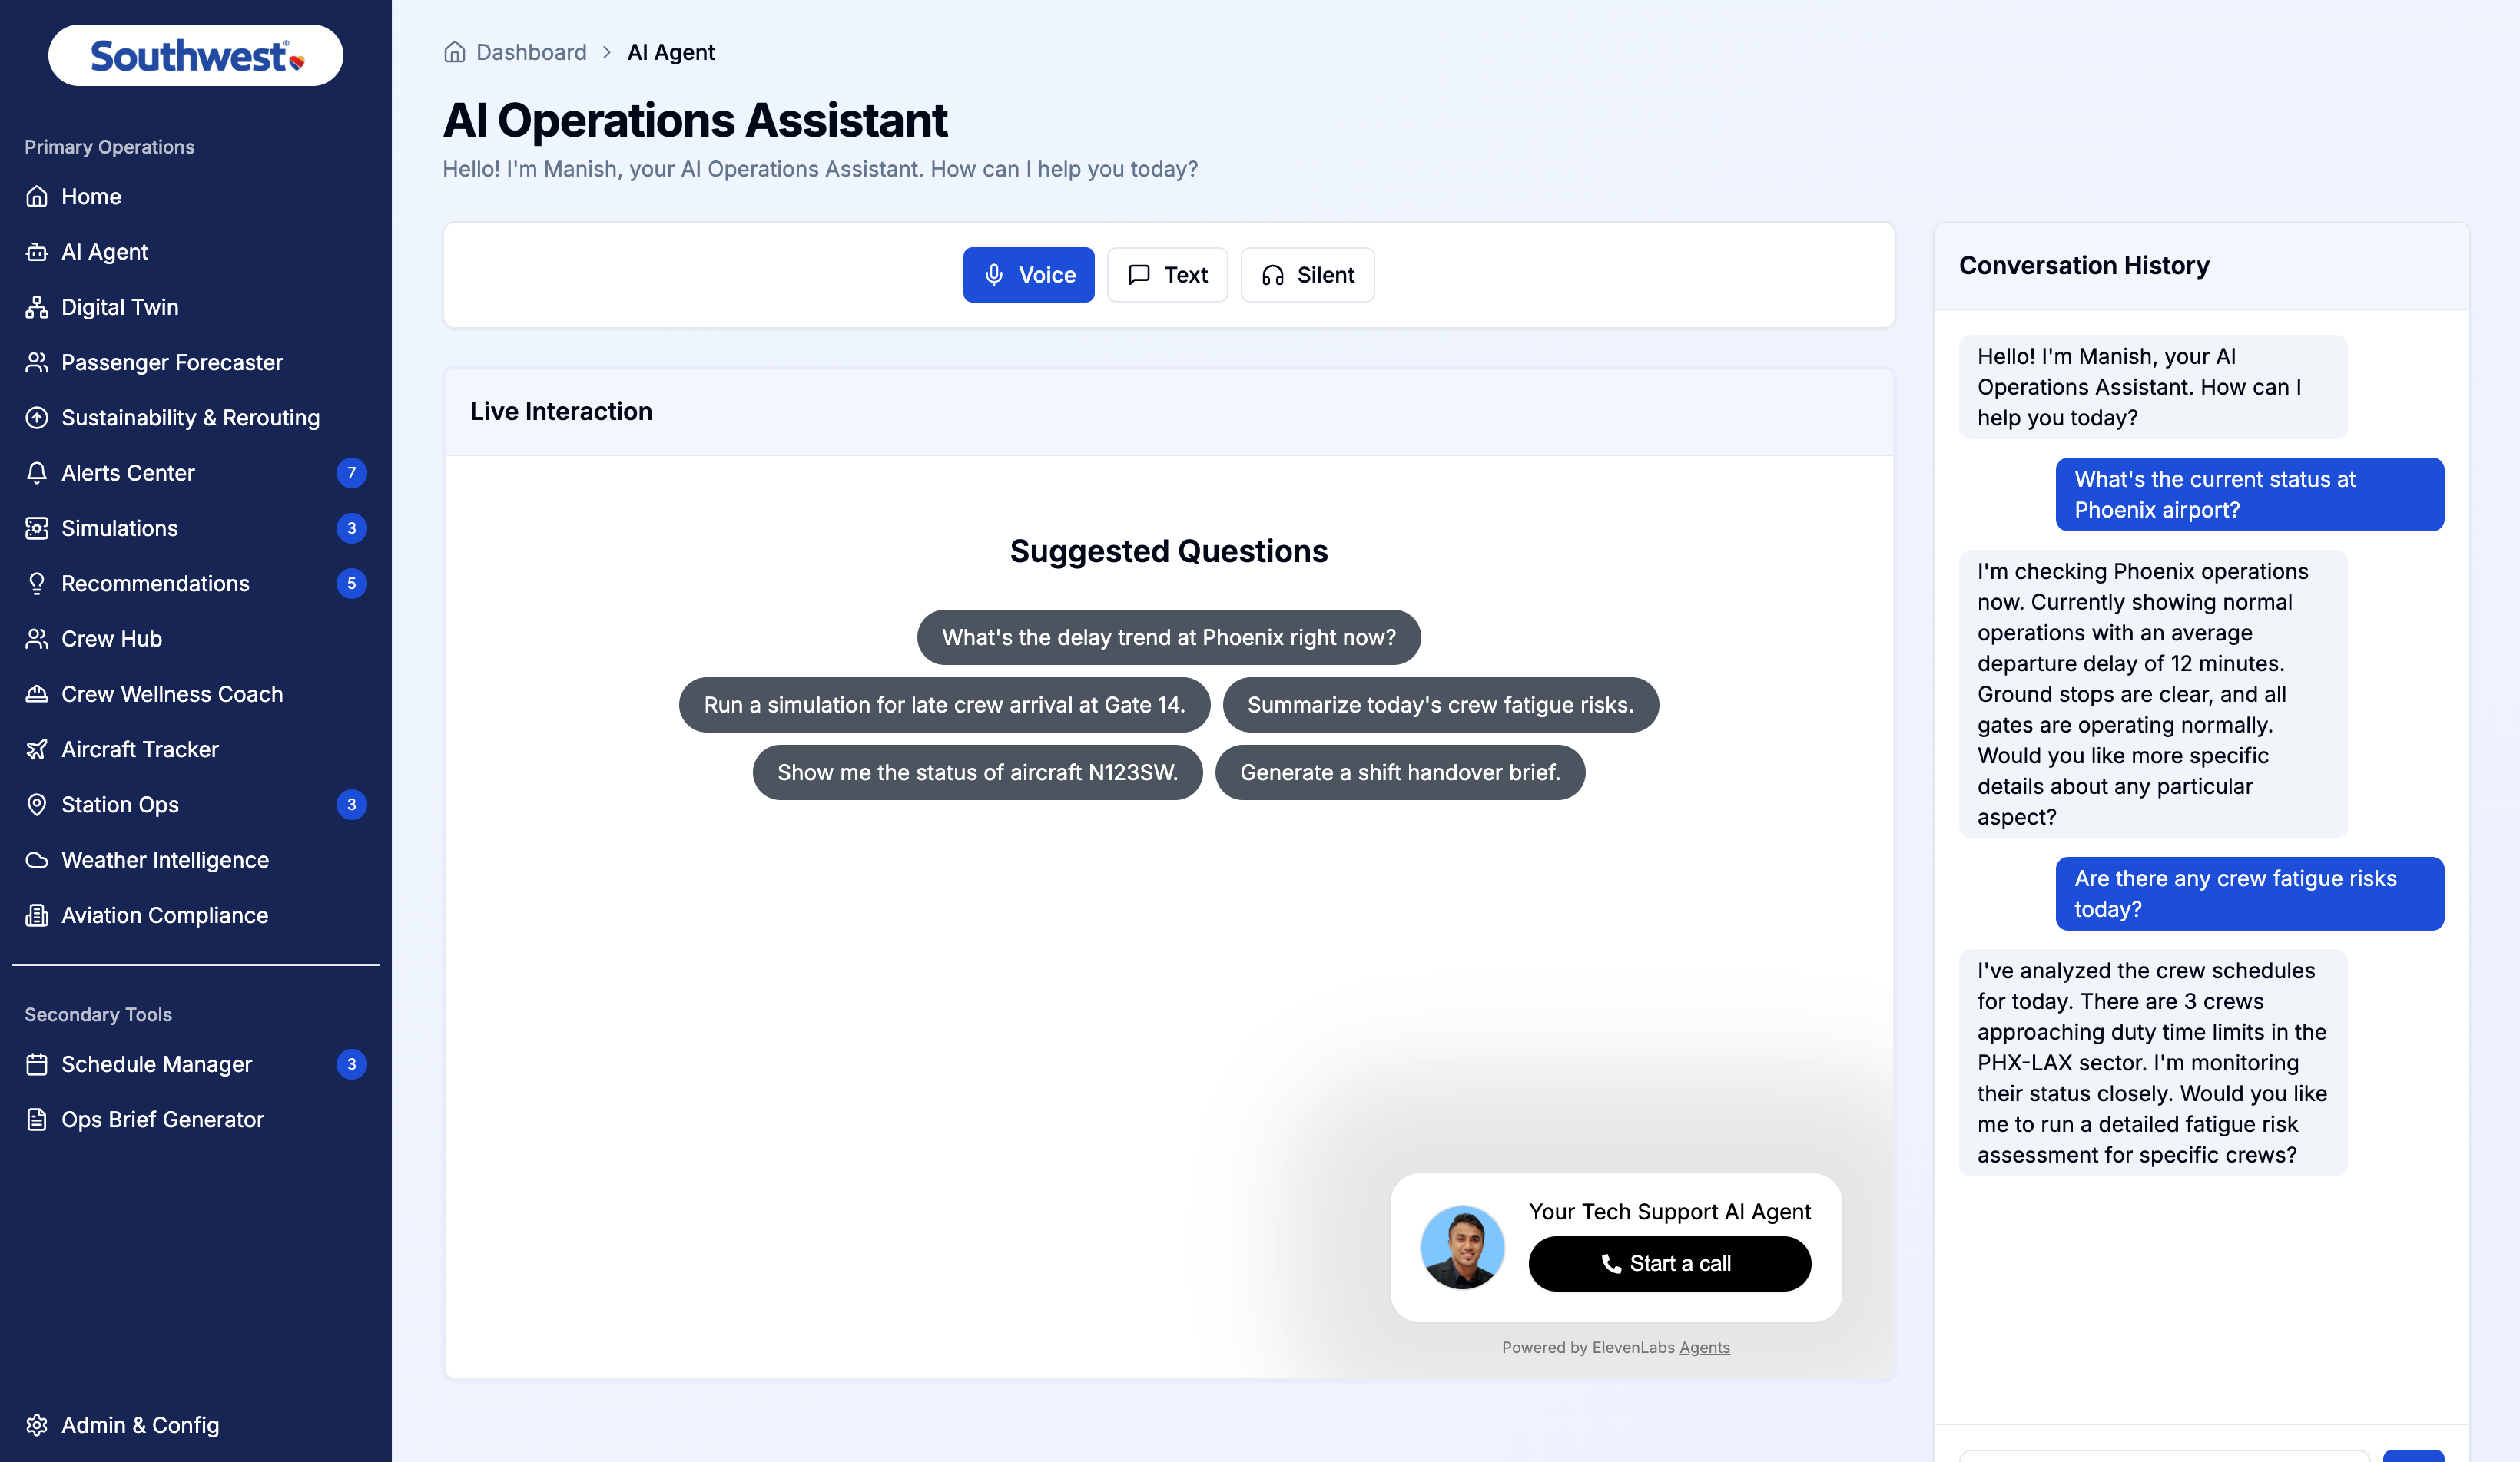2520x1462 pixels.
Task: Start a call with the AI agent
Action: (1669, 1263)
